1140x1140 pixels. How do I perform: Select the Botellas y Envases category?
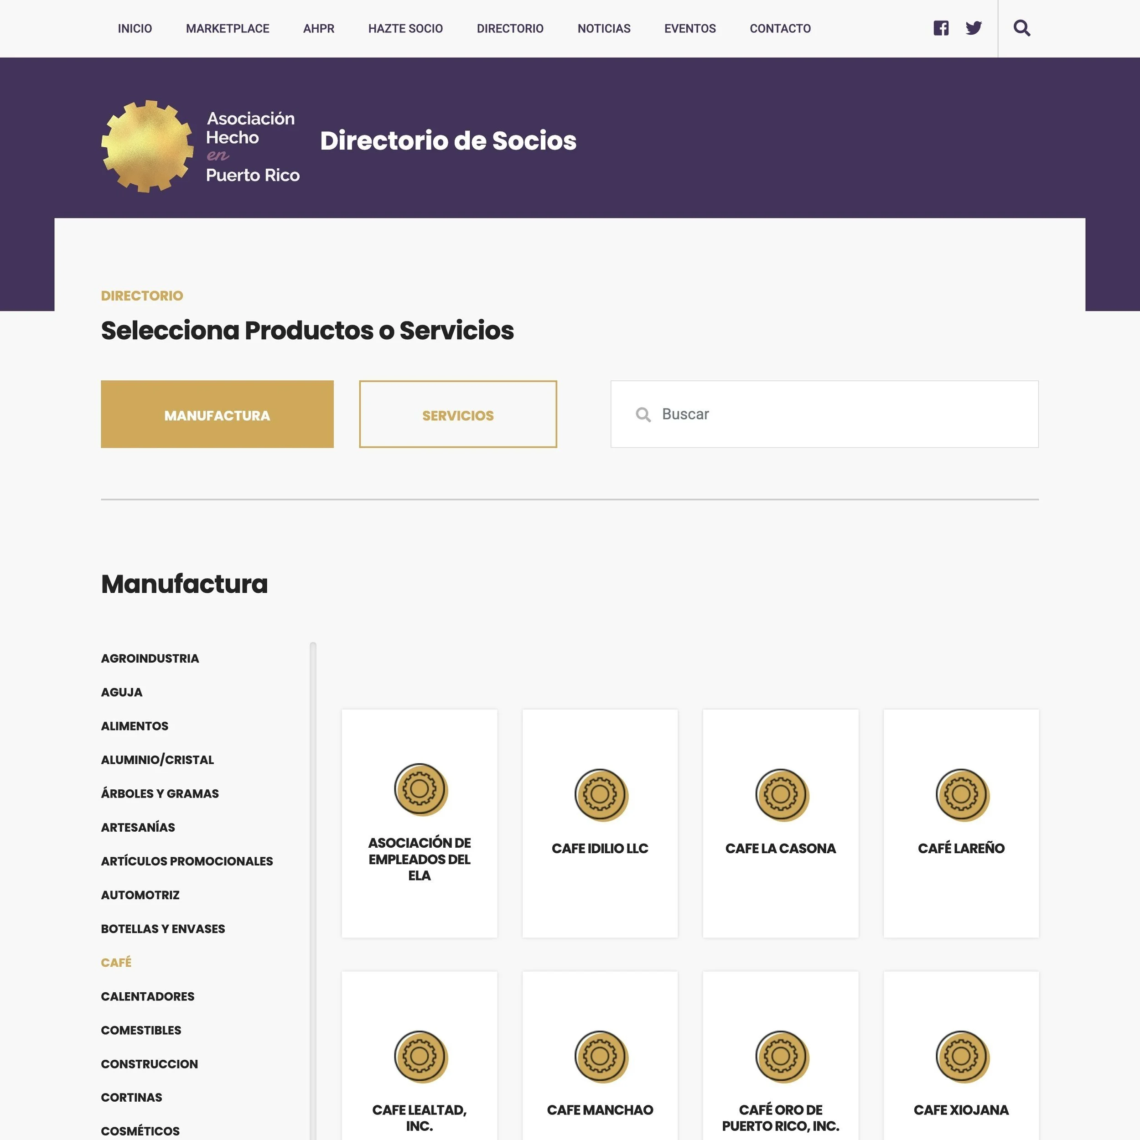click(163, 929)
